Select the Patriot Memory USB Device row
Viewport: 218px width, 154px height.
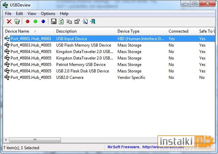(x=109, y=65)
